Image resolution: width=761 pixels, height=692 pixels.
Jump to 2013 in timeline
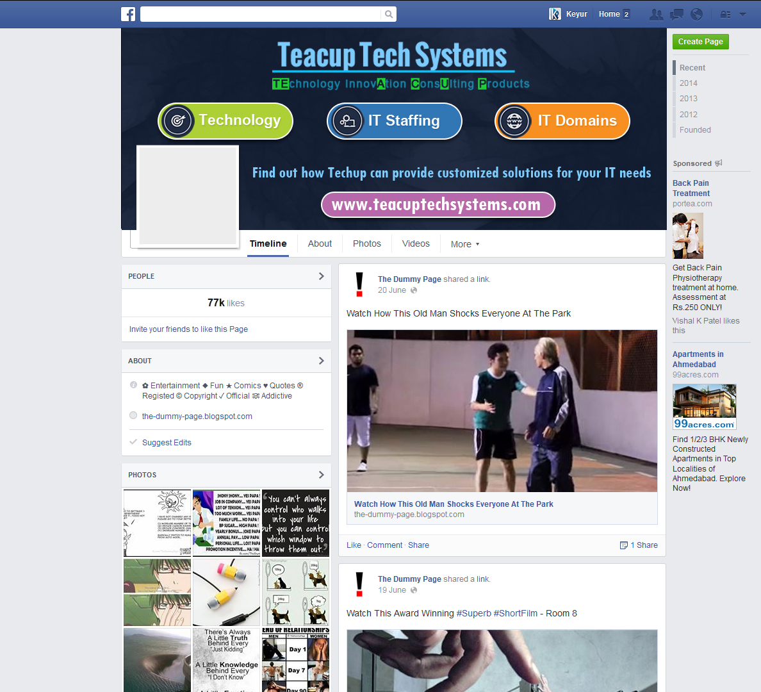click(x=689, y=99)
